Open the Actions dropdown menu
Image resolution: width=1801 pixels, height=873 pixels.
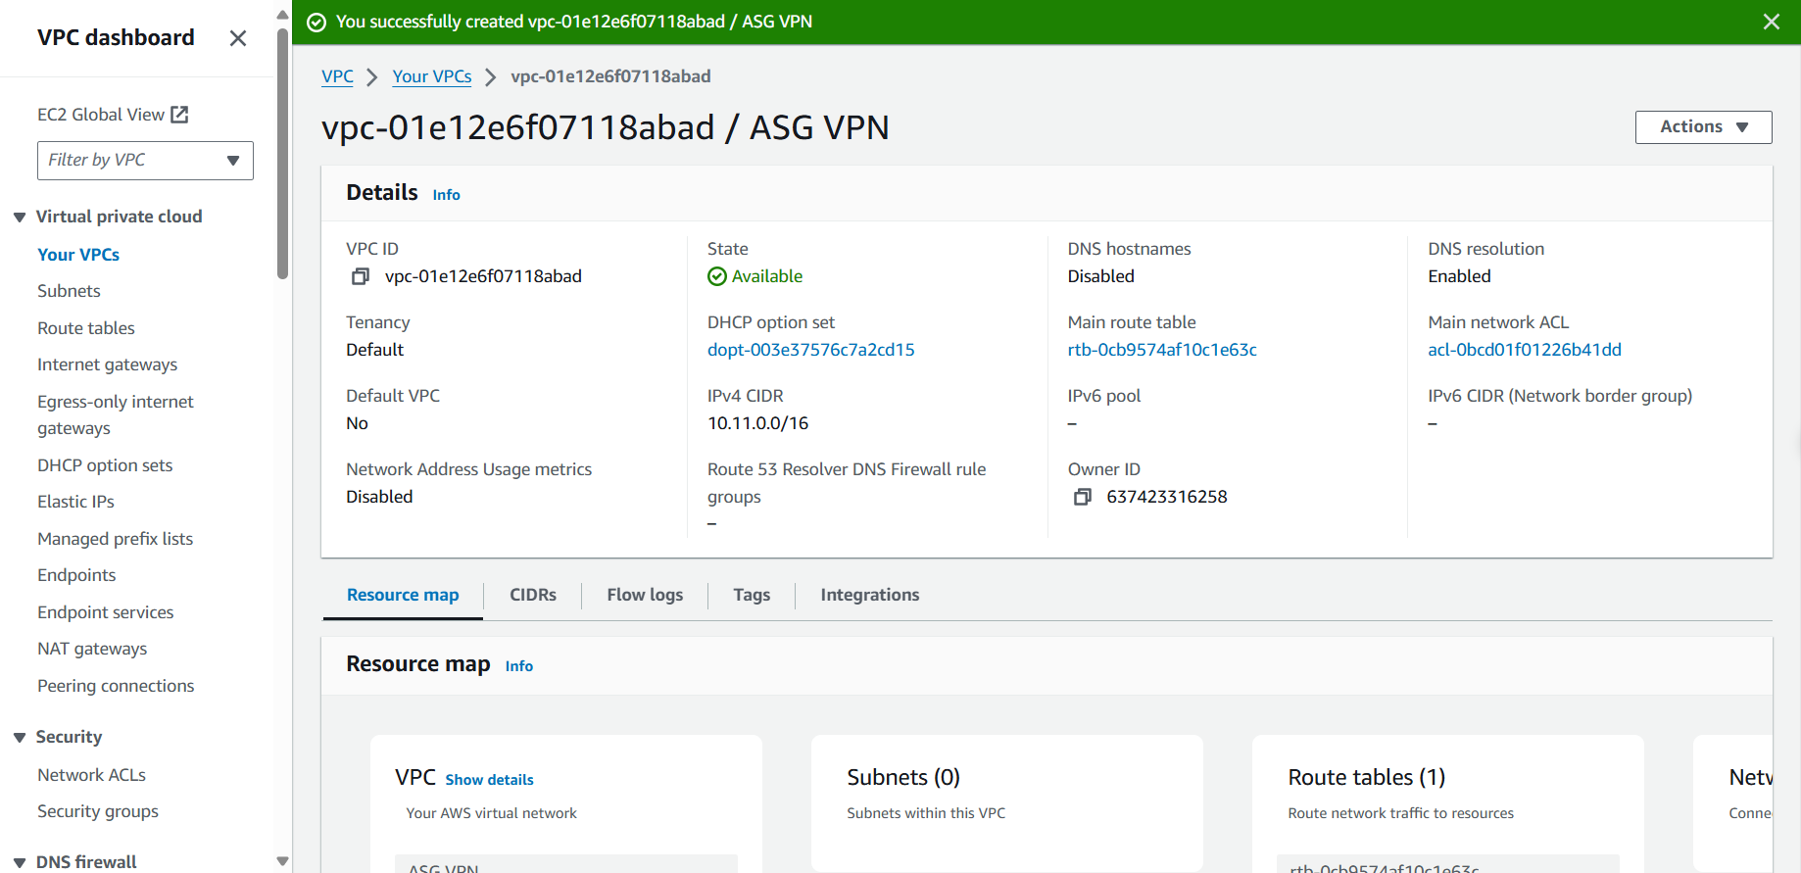pyautogui.click(x=1703, y=127)
